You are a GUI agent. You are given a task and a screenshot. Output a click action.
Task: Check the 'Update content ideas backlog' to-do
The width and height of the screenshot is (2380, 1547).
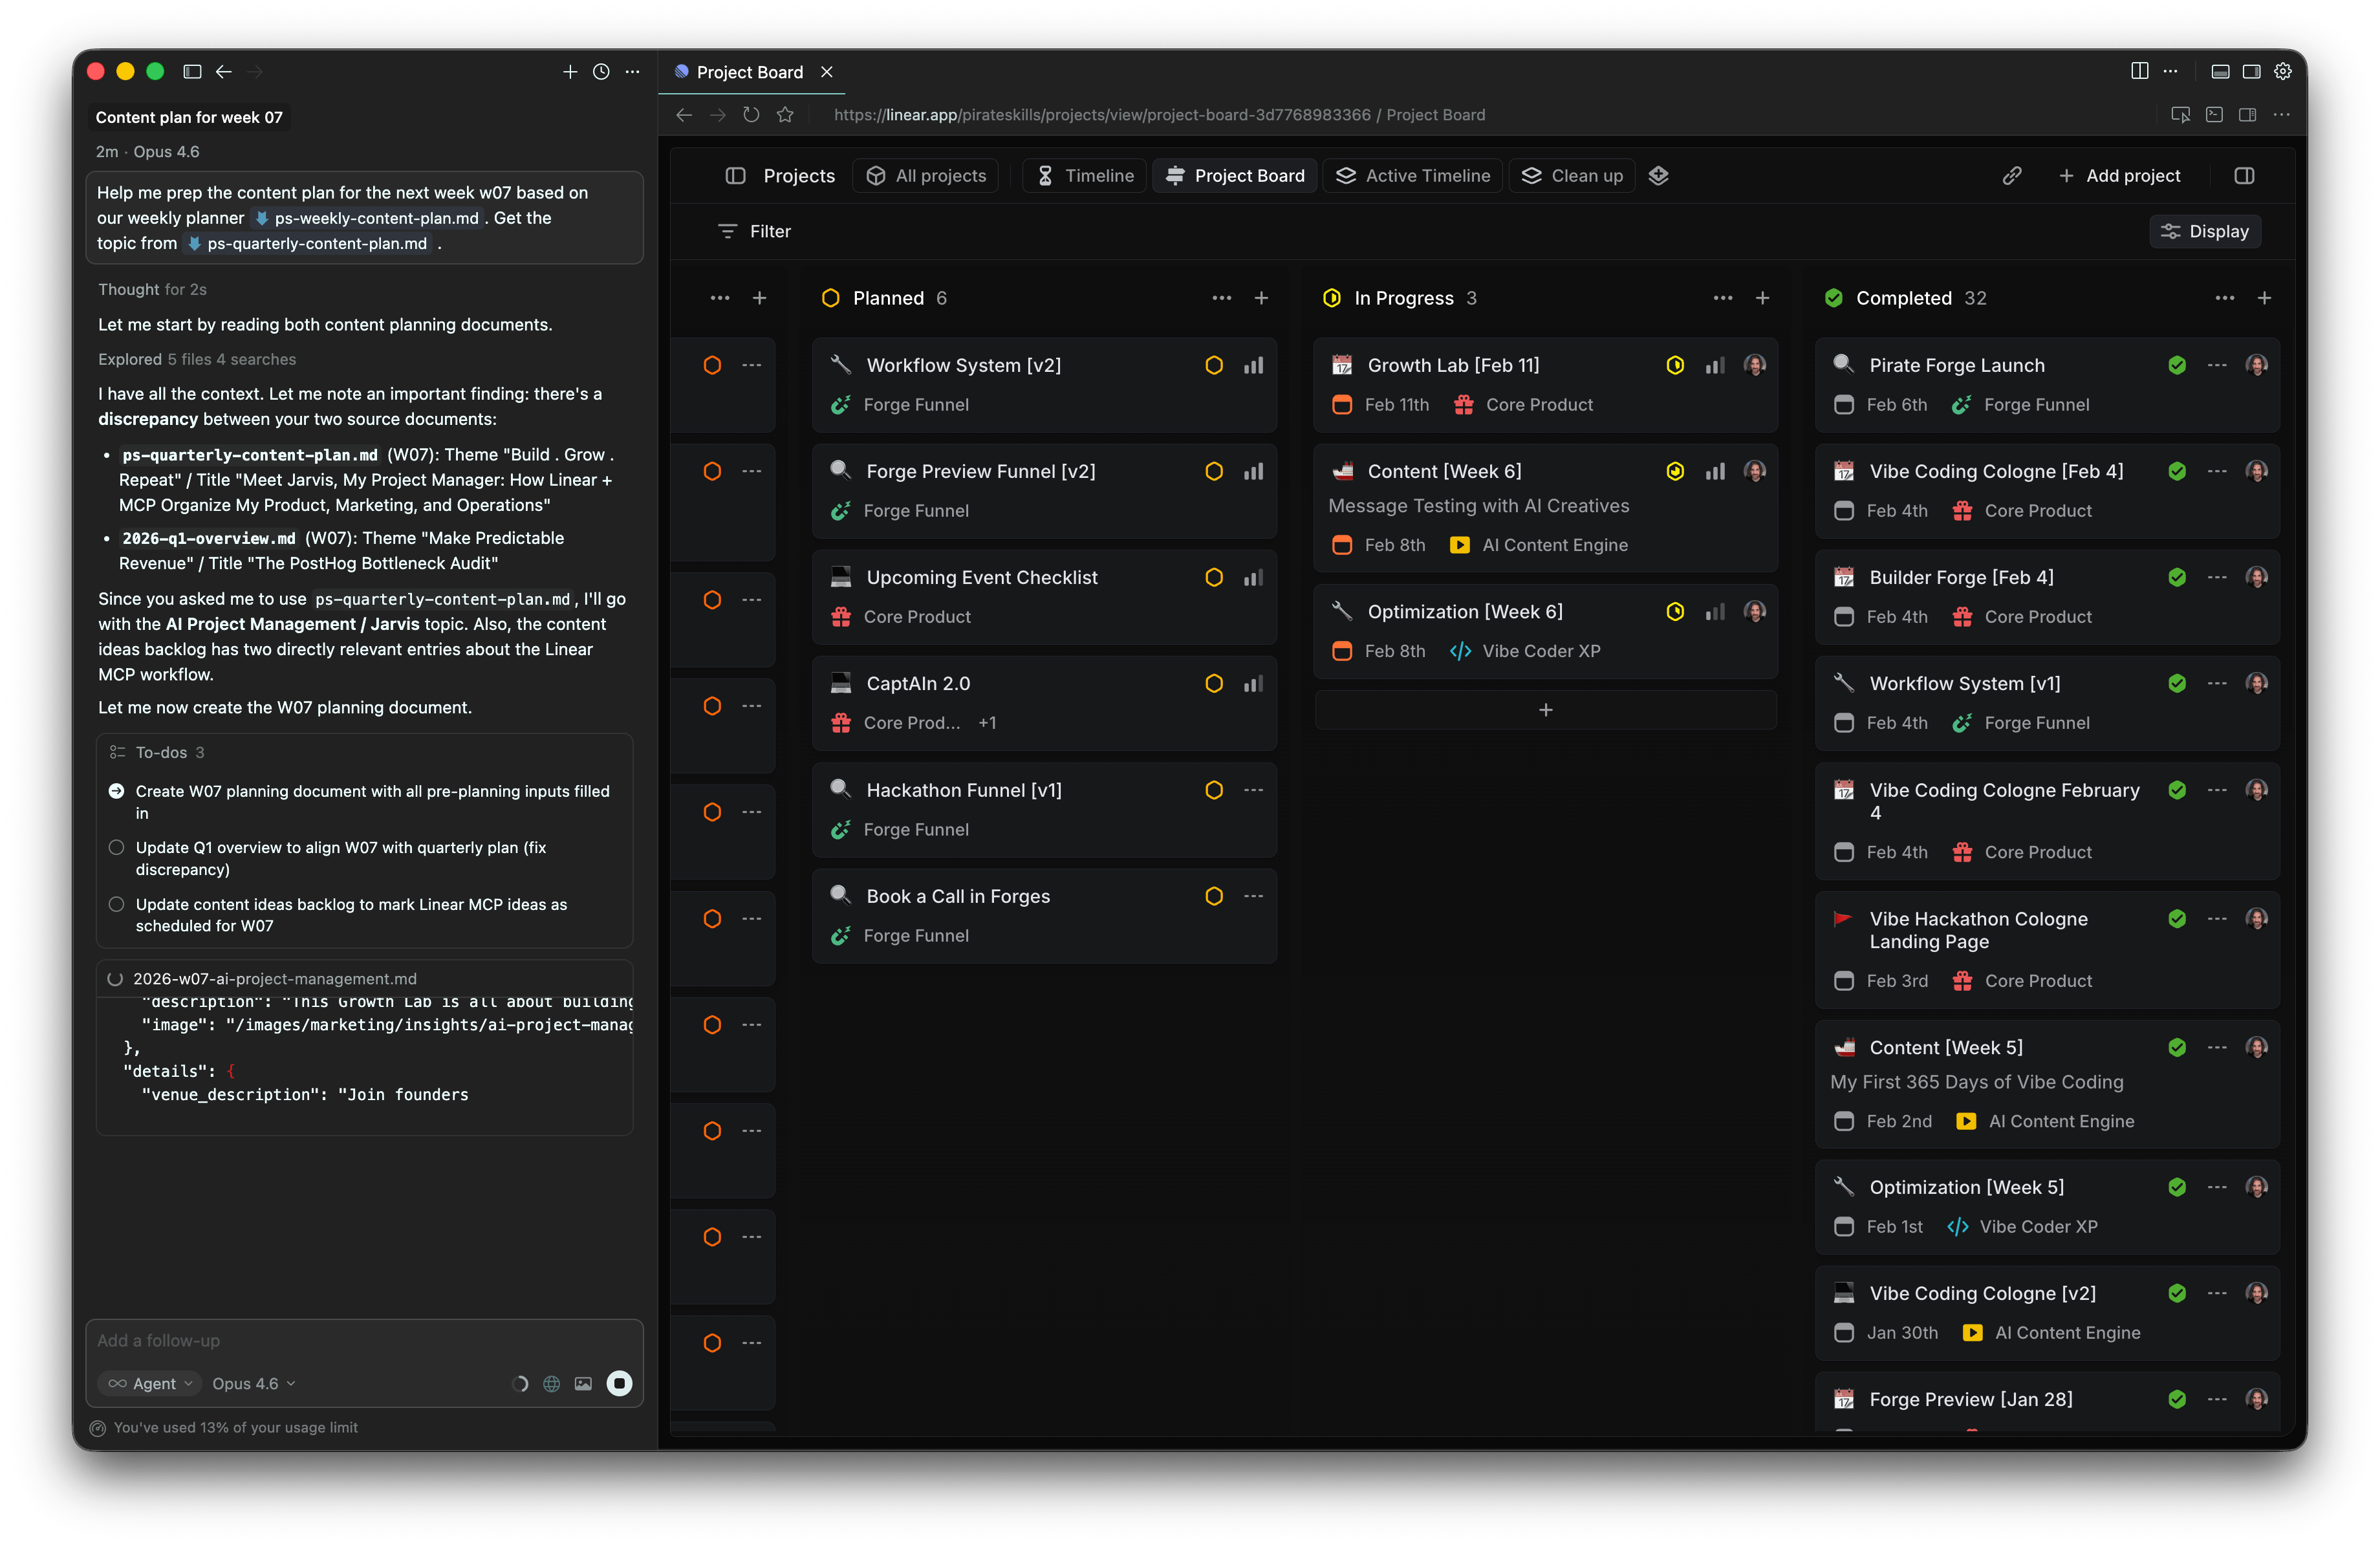pos(117,904)
